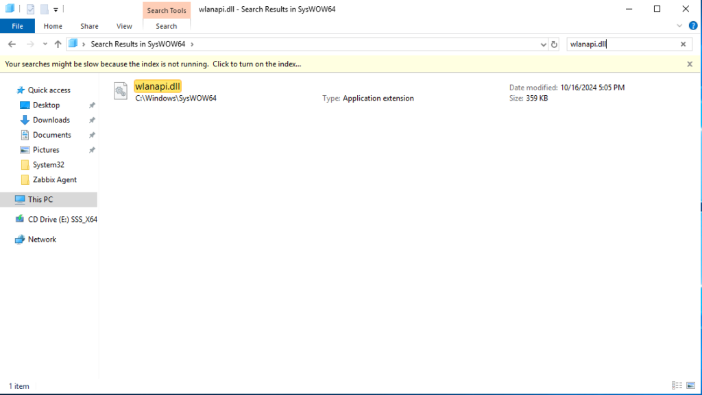Screen dimensions: 702x395
Task: Open Customize Quick Access Toolbar dropdown
Action: pos(56,10)
